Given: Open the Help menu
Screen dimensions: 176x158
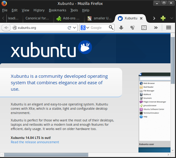Looking at the screenshot, I should 86,10.
